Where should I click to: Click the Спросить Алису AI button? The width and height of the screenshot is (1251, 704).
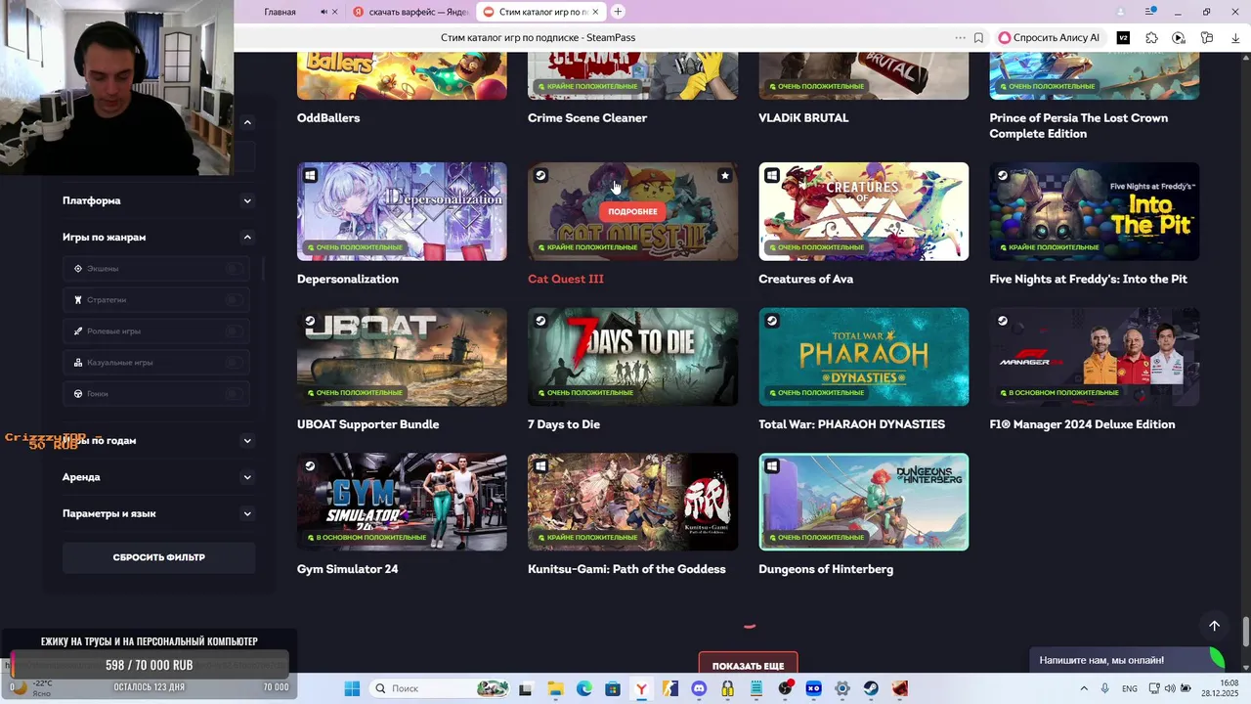[x=1049, y=38]
